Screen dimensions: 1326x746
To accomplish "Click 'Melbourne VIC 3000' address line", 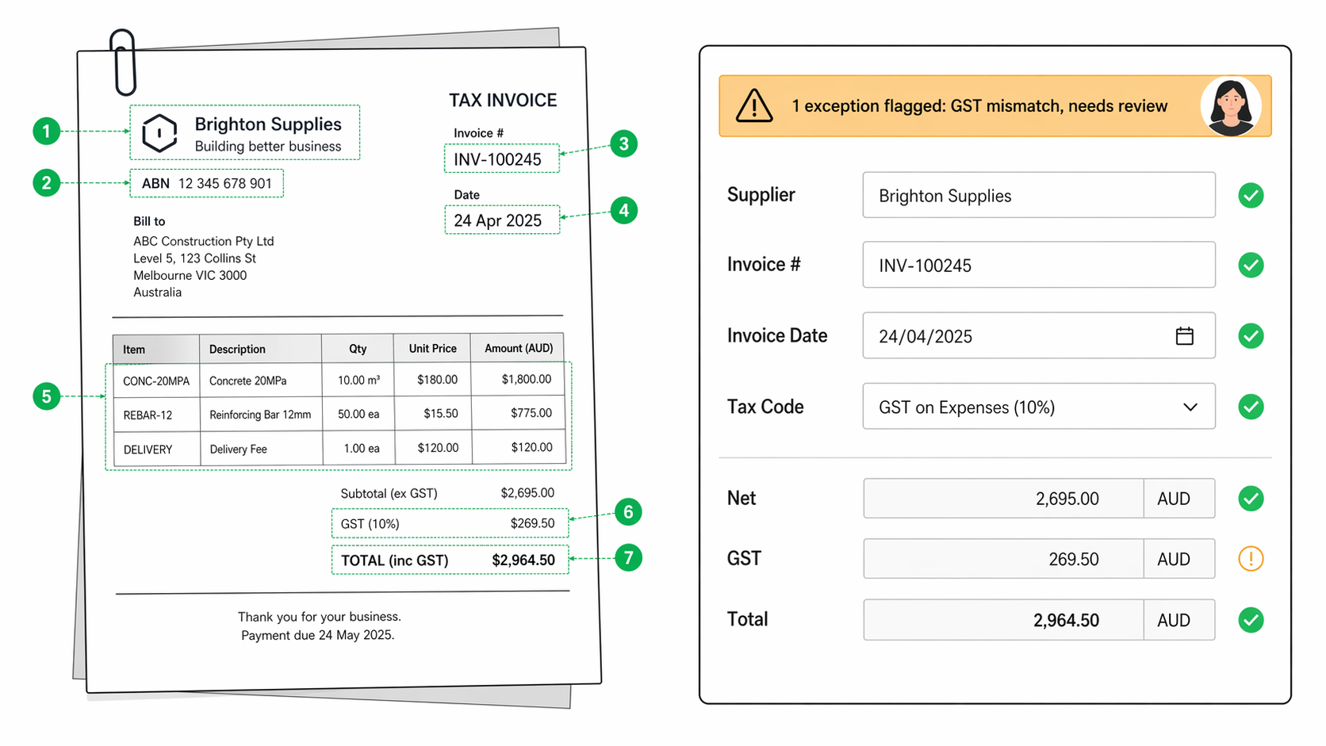I will point(190,275).
